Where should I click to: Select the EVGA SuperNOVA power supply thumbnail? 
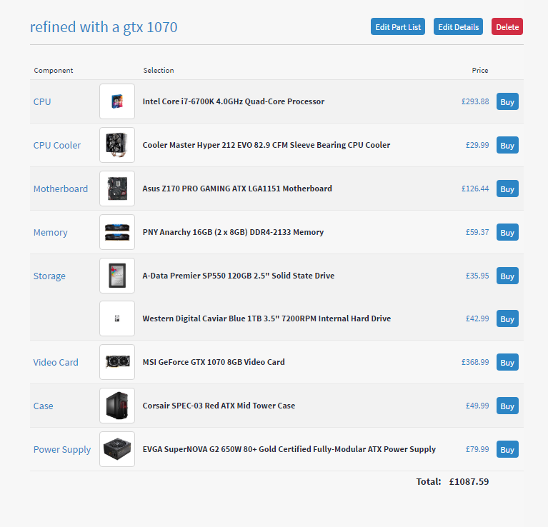click(117, 449)
